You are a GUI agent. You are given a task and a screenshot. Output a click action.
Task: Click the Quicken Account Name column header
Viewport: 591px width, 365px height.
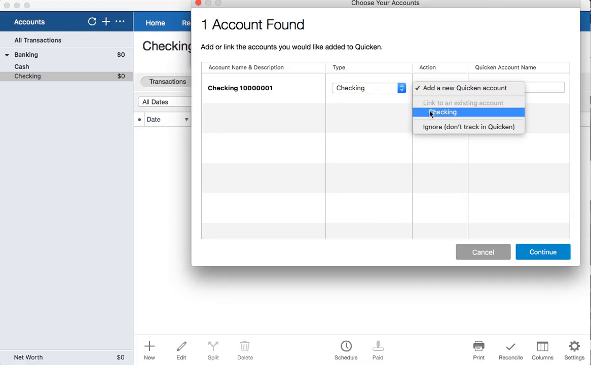pos(505,67)
